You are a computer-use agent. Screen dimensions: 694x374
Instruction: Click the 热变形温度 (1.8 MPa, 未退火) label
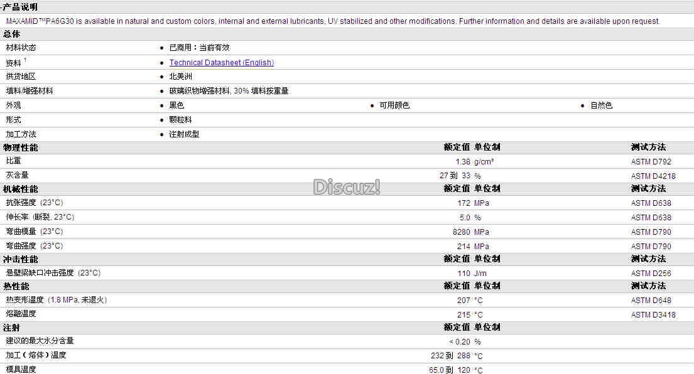click(x=56, y=300)
